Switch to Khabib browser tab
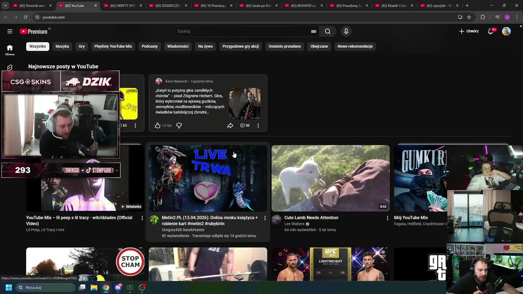523x294 pixels. coord(394,6)
